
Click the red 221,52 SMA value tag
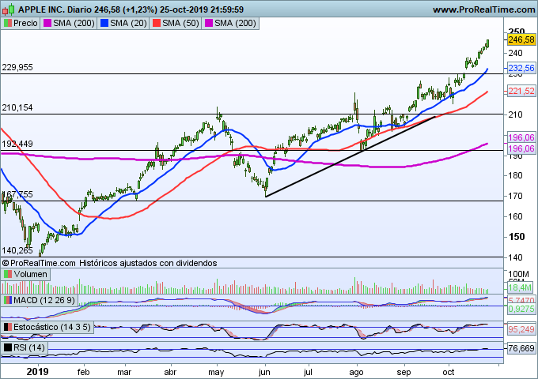pos(521,91)
